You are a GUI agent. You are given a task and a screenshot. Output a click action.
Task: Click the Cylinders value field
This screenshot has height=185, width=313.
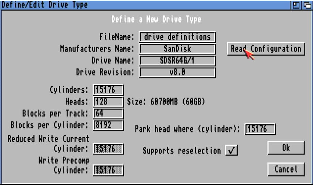click(x=109, y=90)
